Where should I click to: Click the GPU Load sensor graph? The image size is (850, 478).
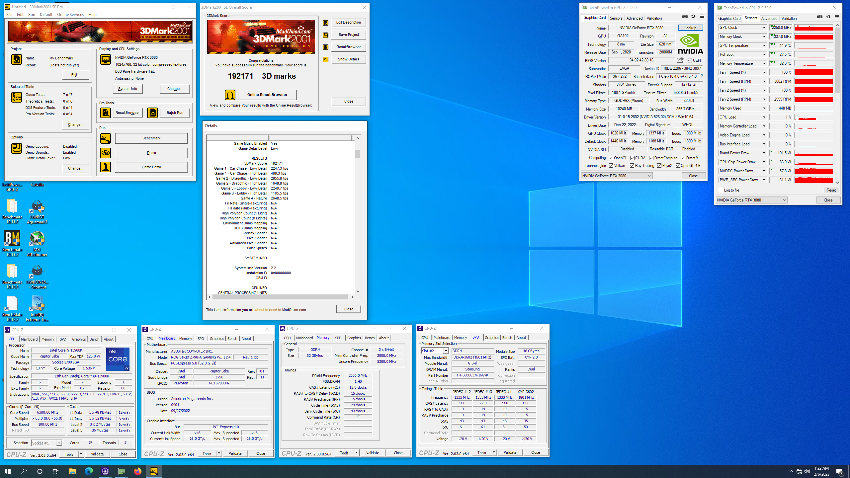[813, 117]
